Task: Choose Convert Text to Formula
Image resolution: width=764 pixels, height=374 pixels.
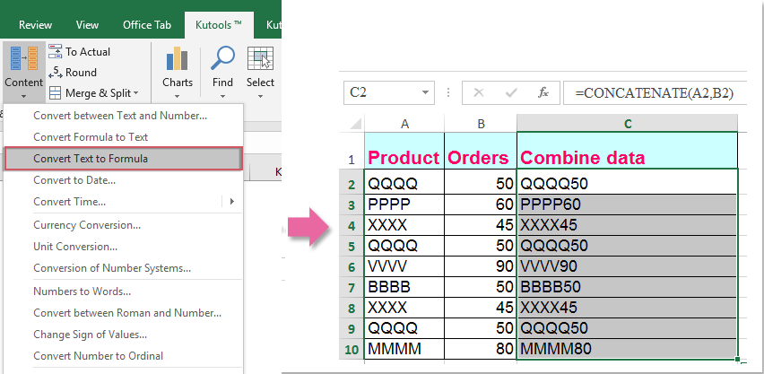Action: tap(123, 159)
